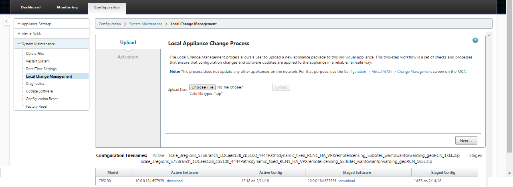Select Restart System in sidebar
Image resolution: width=513 pixels, height=187 pixels.
pyautogui.click(x=38, y=61)
